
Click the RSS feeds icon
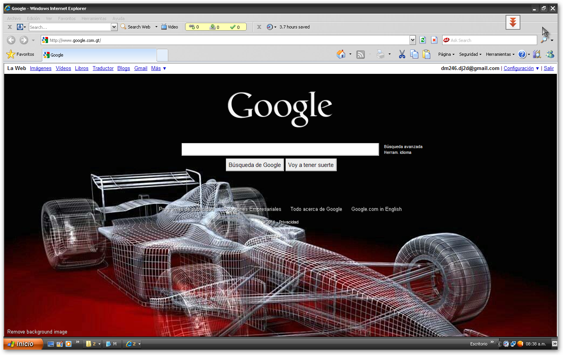tap(361, 55)
